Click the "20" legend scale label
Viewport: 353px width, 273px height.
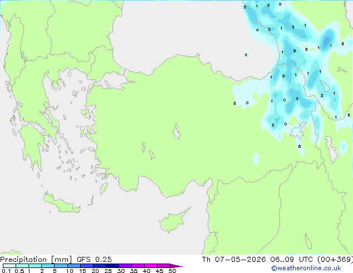point(95,271)
